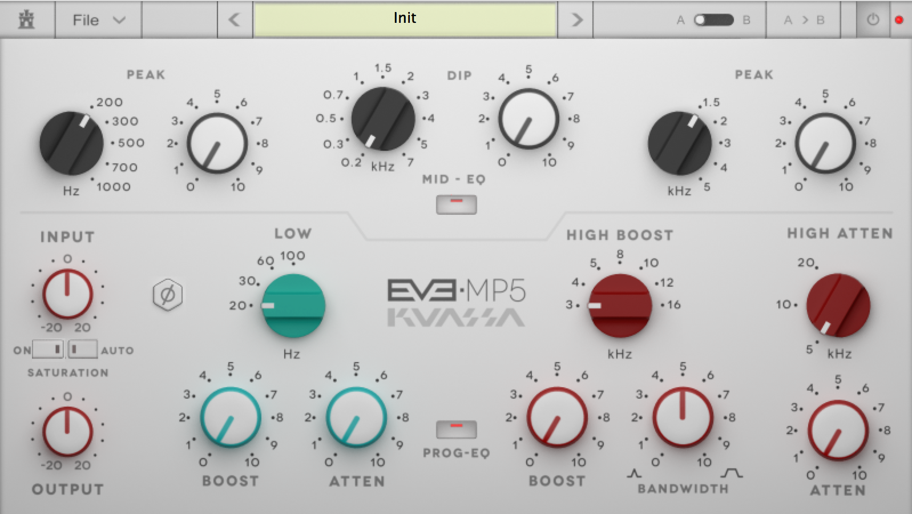
Task: Click the Kuassa castle logo icon
Action: [x=26, y=20]
